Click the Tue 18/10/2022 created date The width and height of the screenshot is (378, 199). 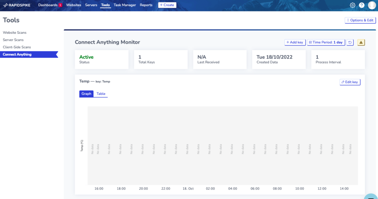274,57
